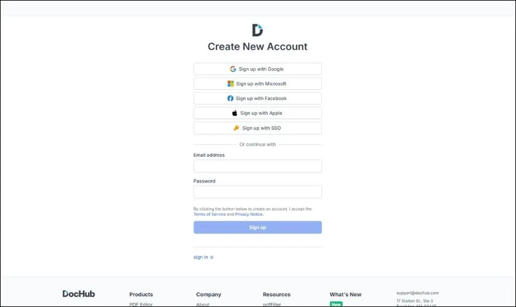Screen dimensions: 516x307
Task: Open the About link under Company
Action: [x=203, y=305]
